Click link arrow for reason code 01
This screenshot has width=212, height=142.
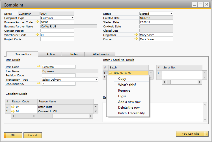coord(13,111)
